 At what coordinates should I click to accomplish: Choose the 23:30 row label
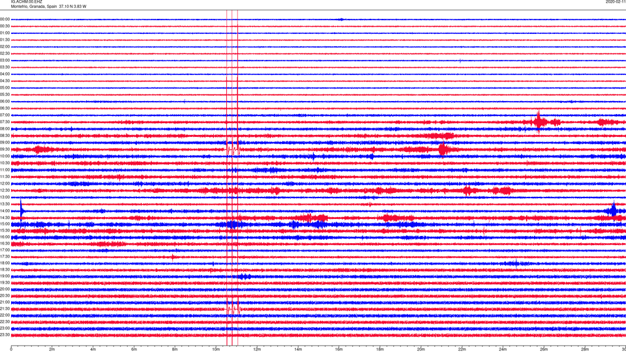[x=5, y=335]
